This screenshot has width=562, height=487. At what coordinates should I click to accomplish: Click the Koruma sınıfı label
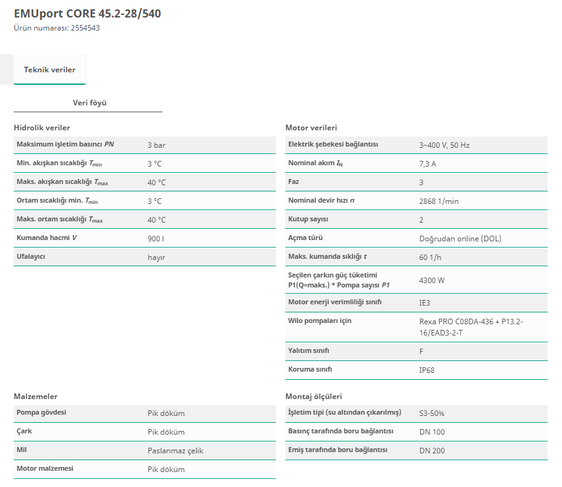click(x=310, y=369)
